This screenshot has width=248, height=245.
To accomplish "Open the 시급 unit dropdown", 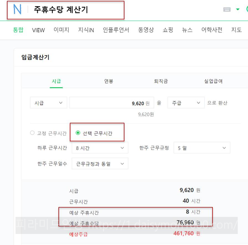I will tap(48, 103).
